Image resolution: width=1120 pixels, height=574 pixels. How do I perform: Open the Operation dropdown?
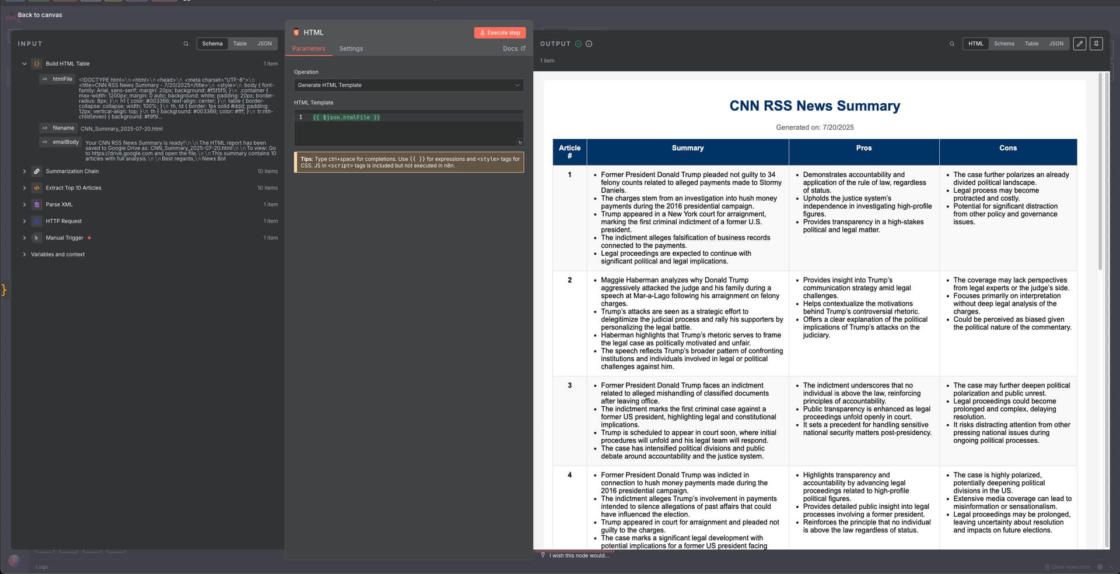click(408, 85)
